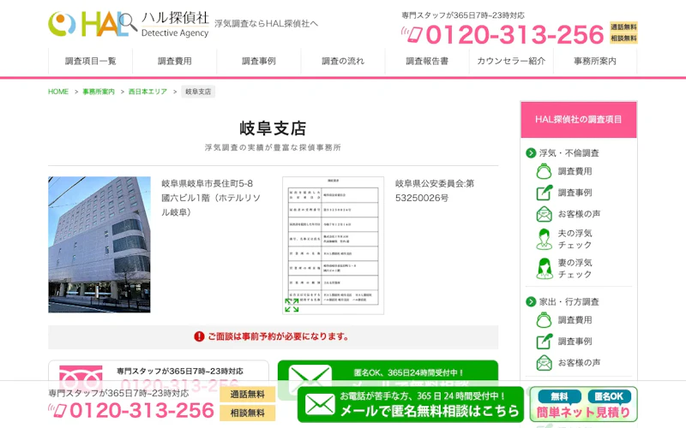Open the 妻の浮気チェック link

575,269
